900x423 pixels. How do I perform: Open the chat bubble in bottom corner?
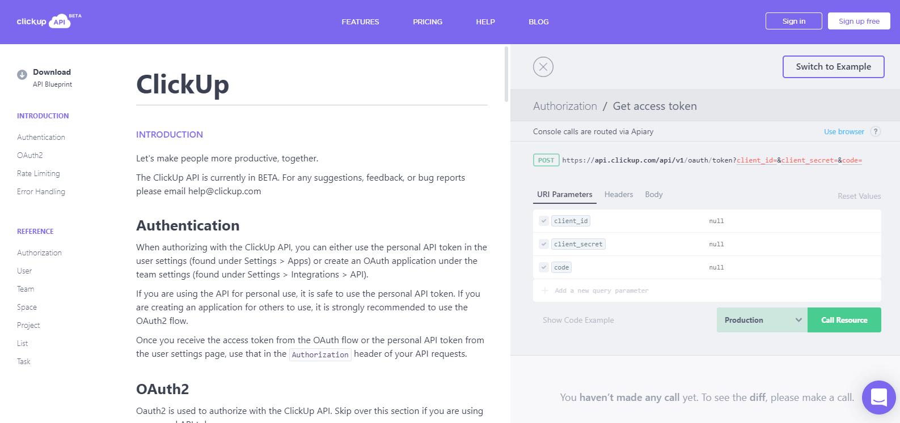[878, 397]
